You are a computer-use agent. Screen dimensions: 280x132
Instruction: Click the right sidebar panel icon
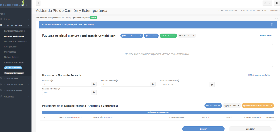[x=277, y=3]
